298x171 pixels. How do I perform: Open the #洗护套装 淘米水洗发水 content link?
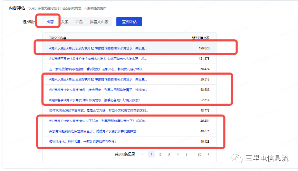(x=94, y=100)
